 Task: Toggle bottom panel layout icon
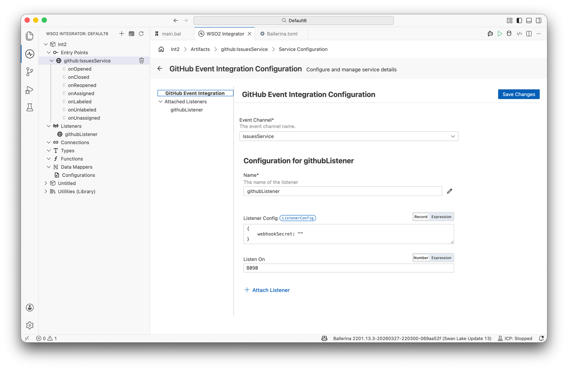tap(529, 20)
